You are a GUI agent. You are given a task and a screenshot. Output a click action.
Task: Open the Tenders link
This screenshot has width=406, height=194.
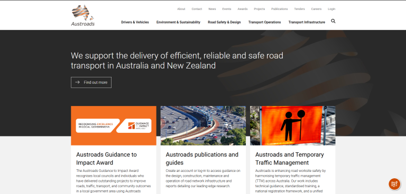point(299,9)
